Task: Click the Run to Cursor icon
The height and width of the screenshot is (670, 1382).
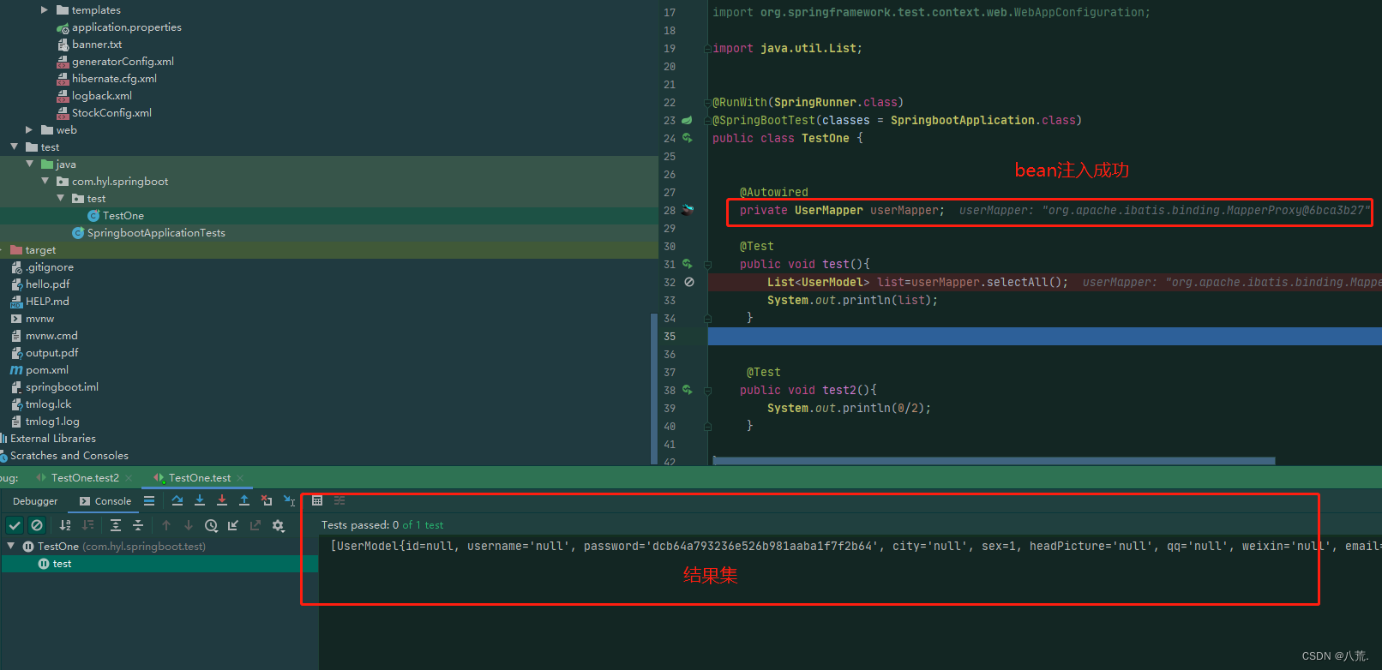Action: tap(290, 500)
